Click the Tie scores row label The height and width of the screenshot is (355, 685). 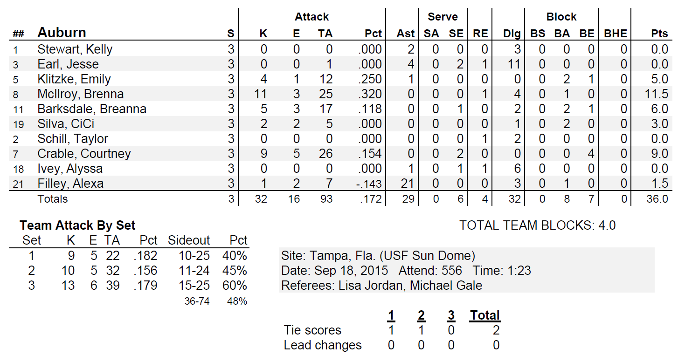[312, 330]
